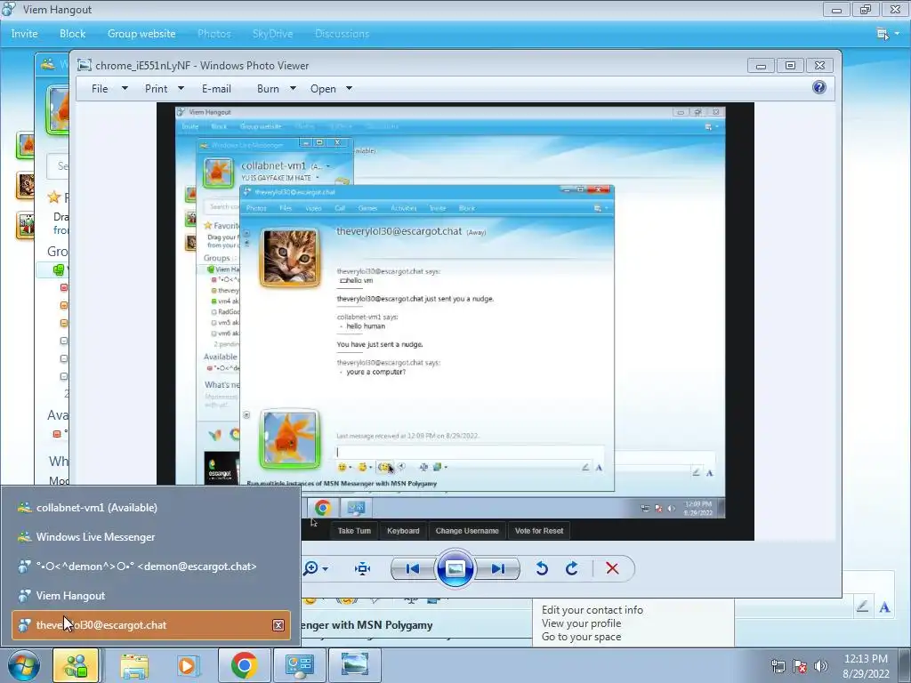Select Windows Live Messenger in taskbar list
Screen dimensions: 911x683
tap(151, 537)
